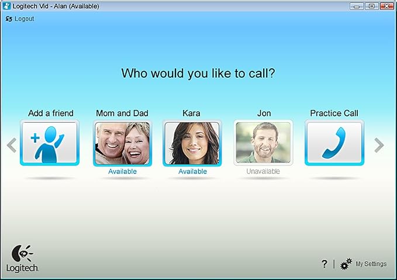Open the help question mark icon
Image resolution: width=397 pixels, height=280 pixels.
324,264
